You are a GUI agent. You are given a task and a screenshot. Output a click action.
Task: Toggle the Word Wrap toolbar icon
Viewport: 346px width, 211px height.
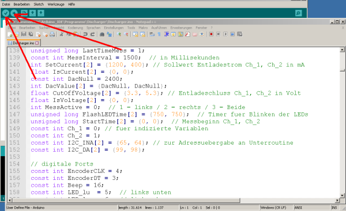pyautogui.click(x=152, y=34)
